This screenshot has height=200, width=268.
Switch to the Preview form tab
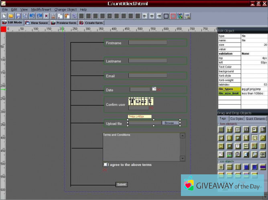click(63, 23)
